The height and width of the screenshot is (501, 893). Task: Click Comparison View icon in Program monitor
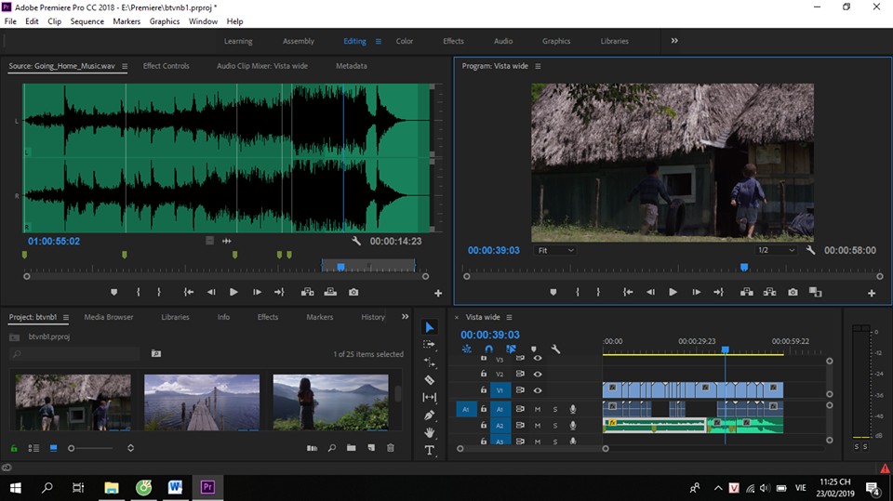coord(816,292)
